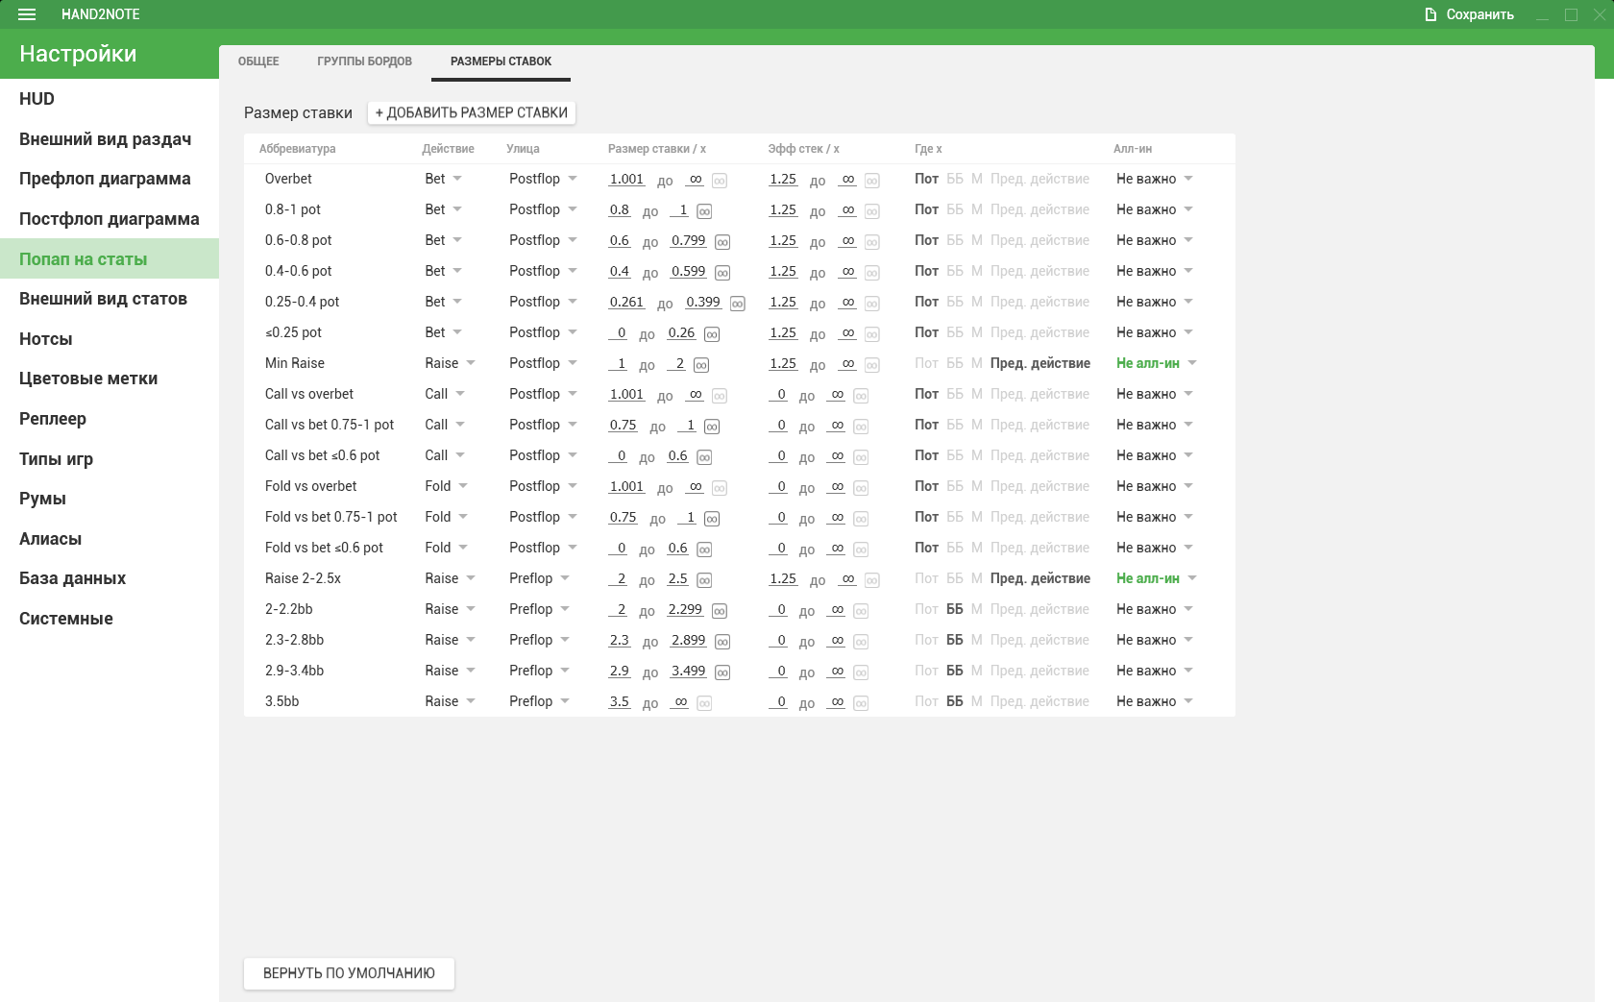This screenshot has width=1614, height=1002.
Task: Toggle bet size infinity icon in 3.5bb row
Action: pos(704,703)
